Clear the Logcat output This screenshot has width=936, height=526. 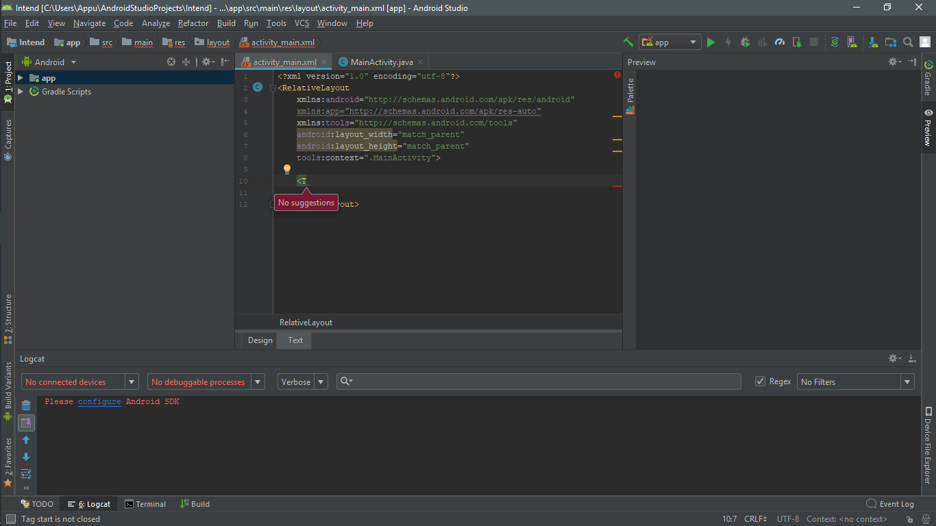point(26,405)
